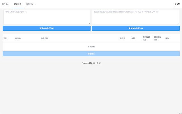Screen dimensions: 182x114
Task: Click the 全部确认 button
Action: click(91, 54)
